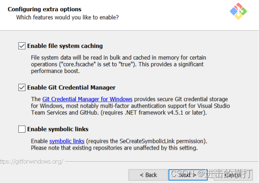
Task: Click the gitforwindows.org URL text
Action: 32,161
